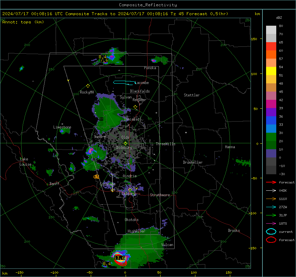Click the green 31JP arrow legend icon

point(271,215)
